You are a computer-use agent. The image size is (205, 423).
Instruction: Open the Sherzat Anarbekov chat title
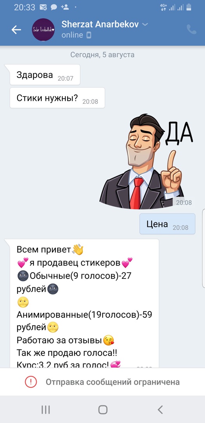[x=100, y=24]
